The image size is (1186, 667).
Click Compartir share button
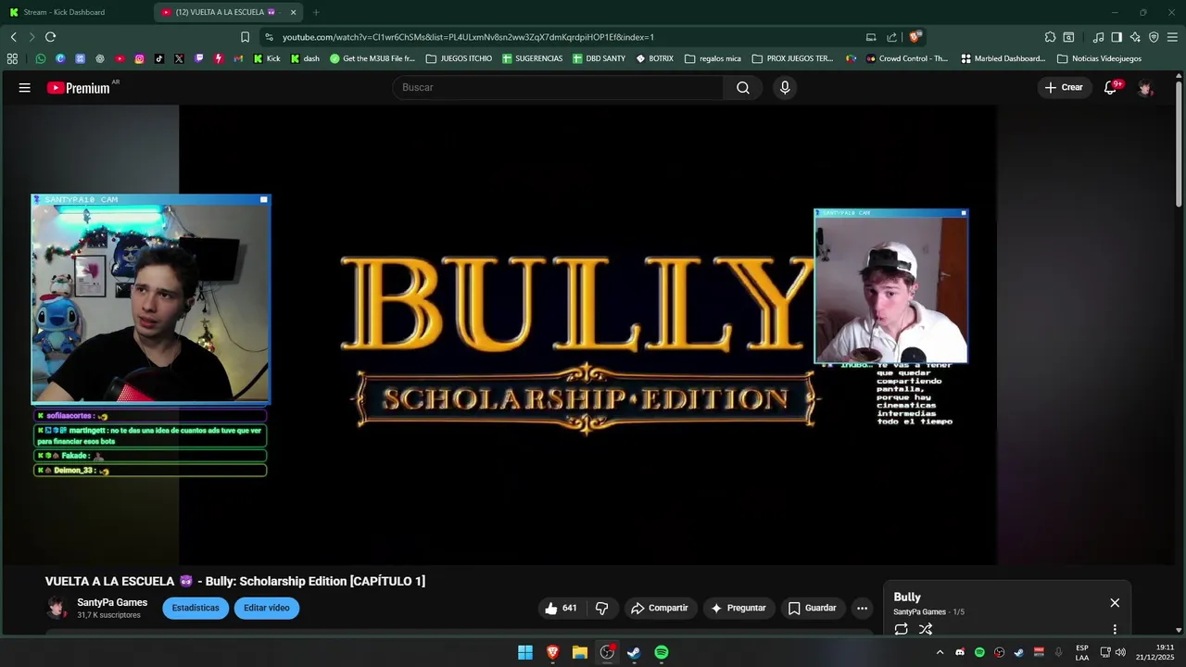659,608
